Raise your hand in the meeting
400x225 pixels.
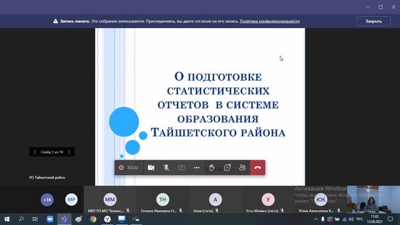(x=212, y=167)
